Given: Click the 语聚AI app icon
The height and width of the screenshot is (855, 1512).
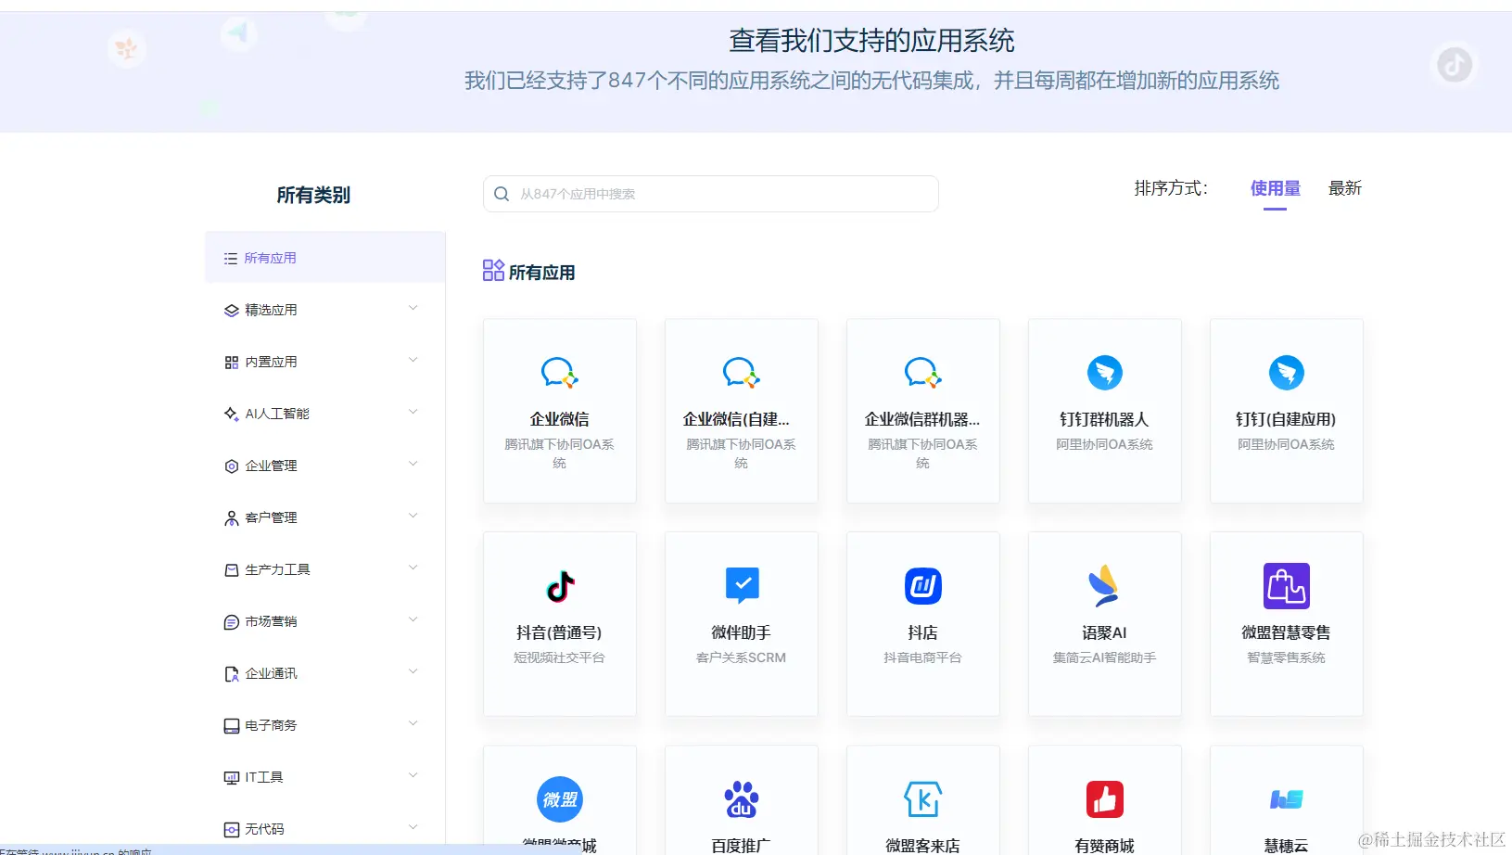Looking at the screenshot, I should (1105, 585).
